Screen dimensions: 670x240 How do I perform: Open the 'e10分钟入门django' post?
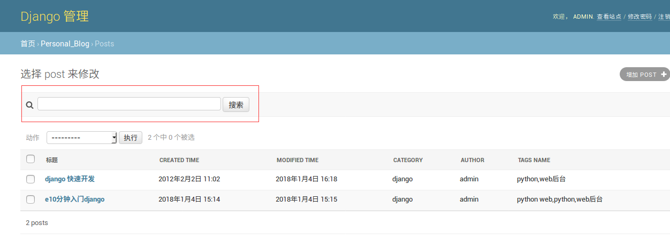coord(74,199)
